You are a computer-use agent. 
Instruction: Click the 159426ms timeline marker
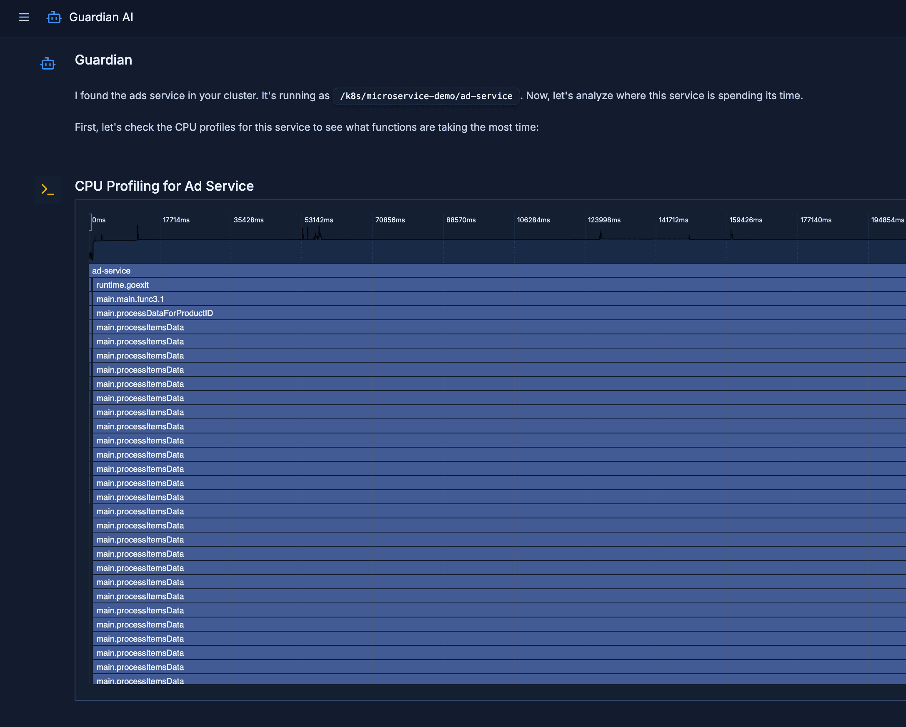tap(746, 220)
